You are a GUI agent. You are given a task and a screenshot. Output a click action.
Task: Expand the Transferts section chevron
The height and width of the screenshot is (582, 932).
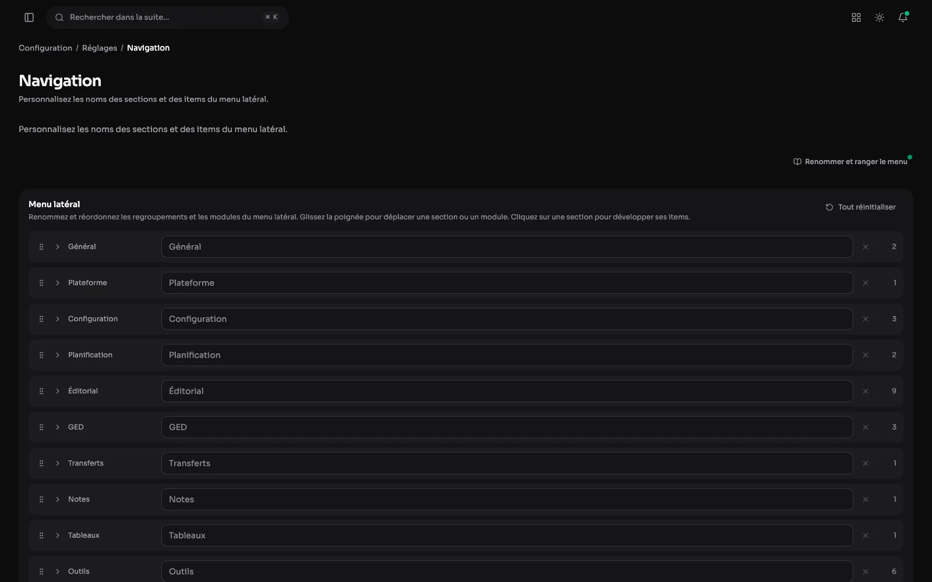pyautogui.click(x=58, y=463)
